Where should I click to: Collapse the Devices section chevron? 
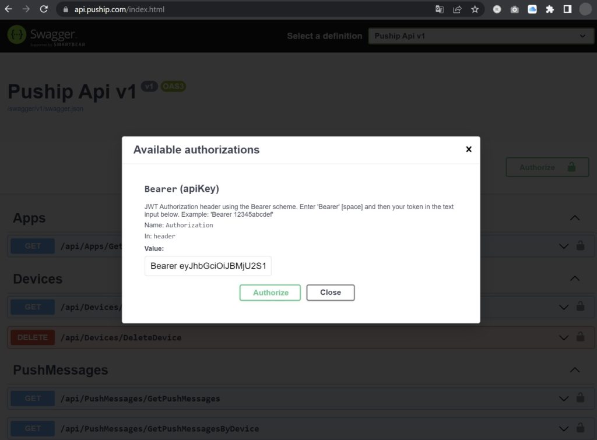point(575,279)
